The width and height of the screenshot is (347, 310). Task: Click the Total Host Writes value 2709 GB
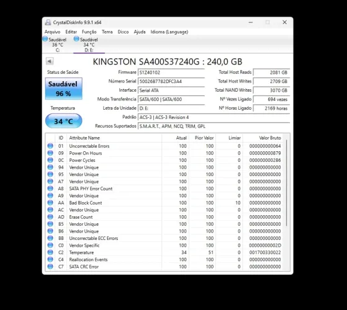[x=271, y=81]
